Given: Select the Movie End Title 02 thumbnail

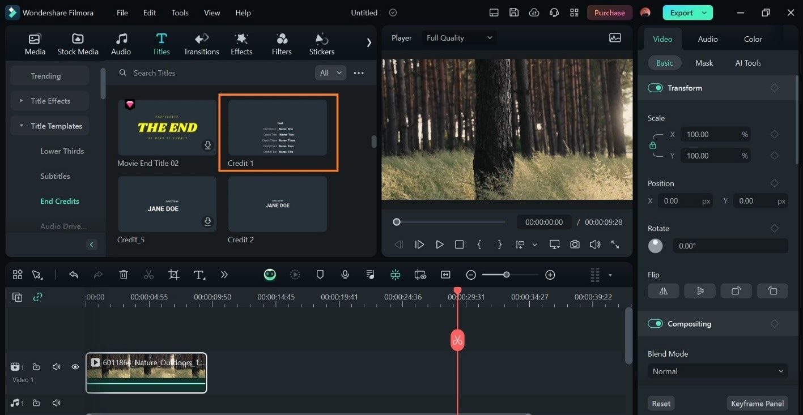Looking at the screenshot, I should point(167,128).
